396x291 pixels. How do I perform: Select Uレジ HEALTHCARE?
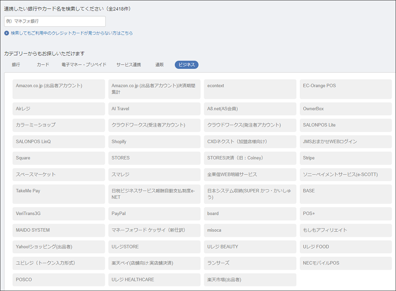(154, 280)
